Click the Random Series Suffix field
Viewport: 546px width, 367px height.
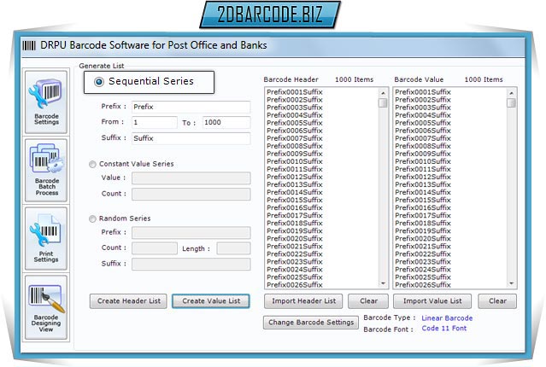191,264
